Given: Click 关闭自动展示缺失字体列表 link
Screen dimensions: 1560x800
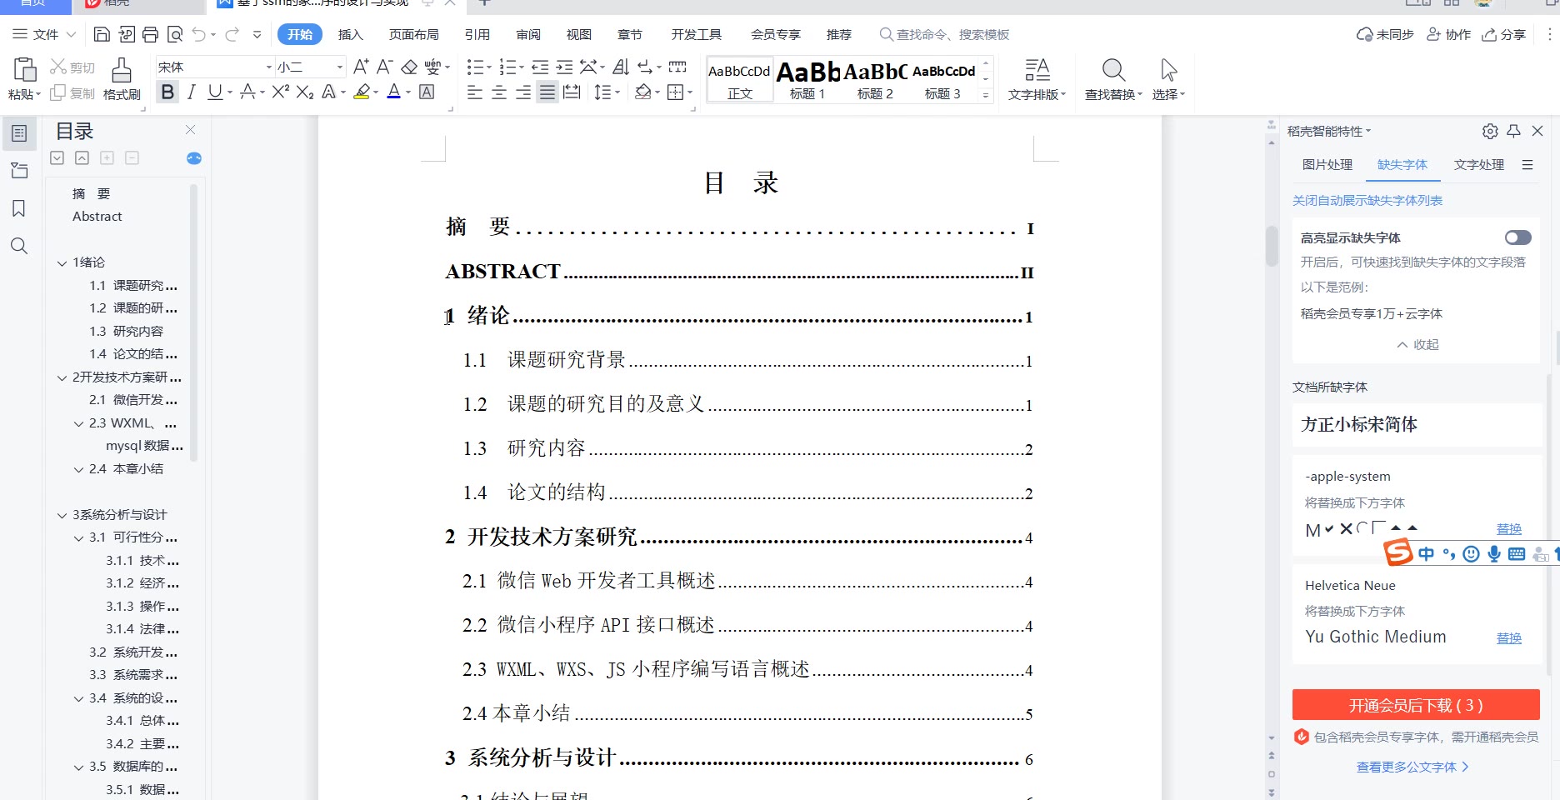Looking at the screenshot, I should (1367, 201).
